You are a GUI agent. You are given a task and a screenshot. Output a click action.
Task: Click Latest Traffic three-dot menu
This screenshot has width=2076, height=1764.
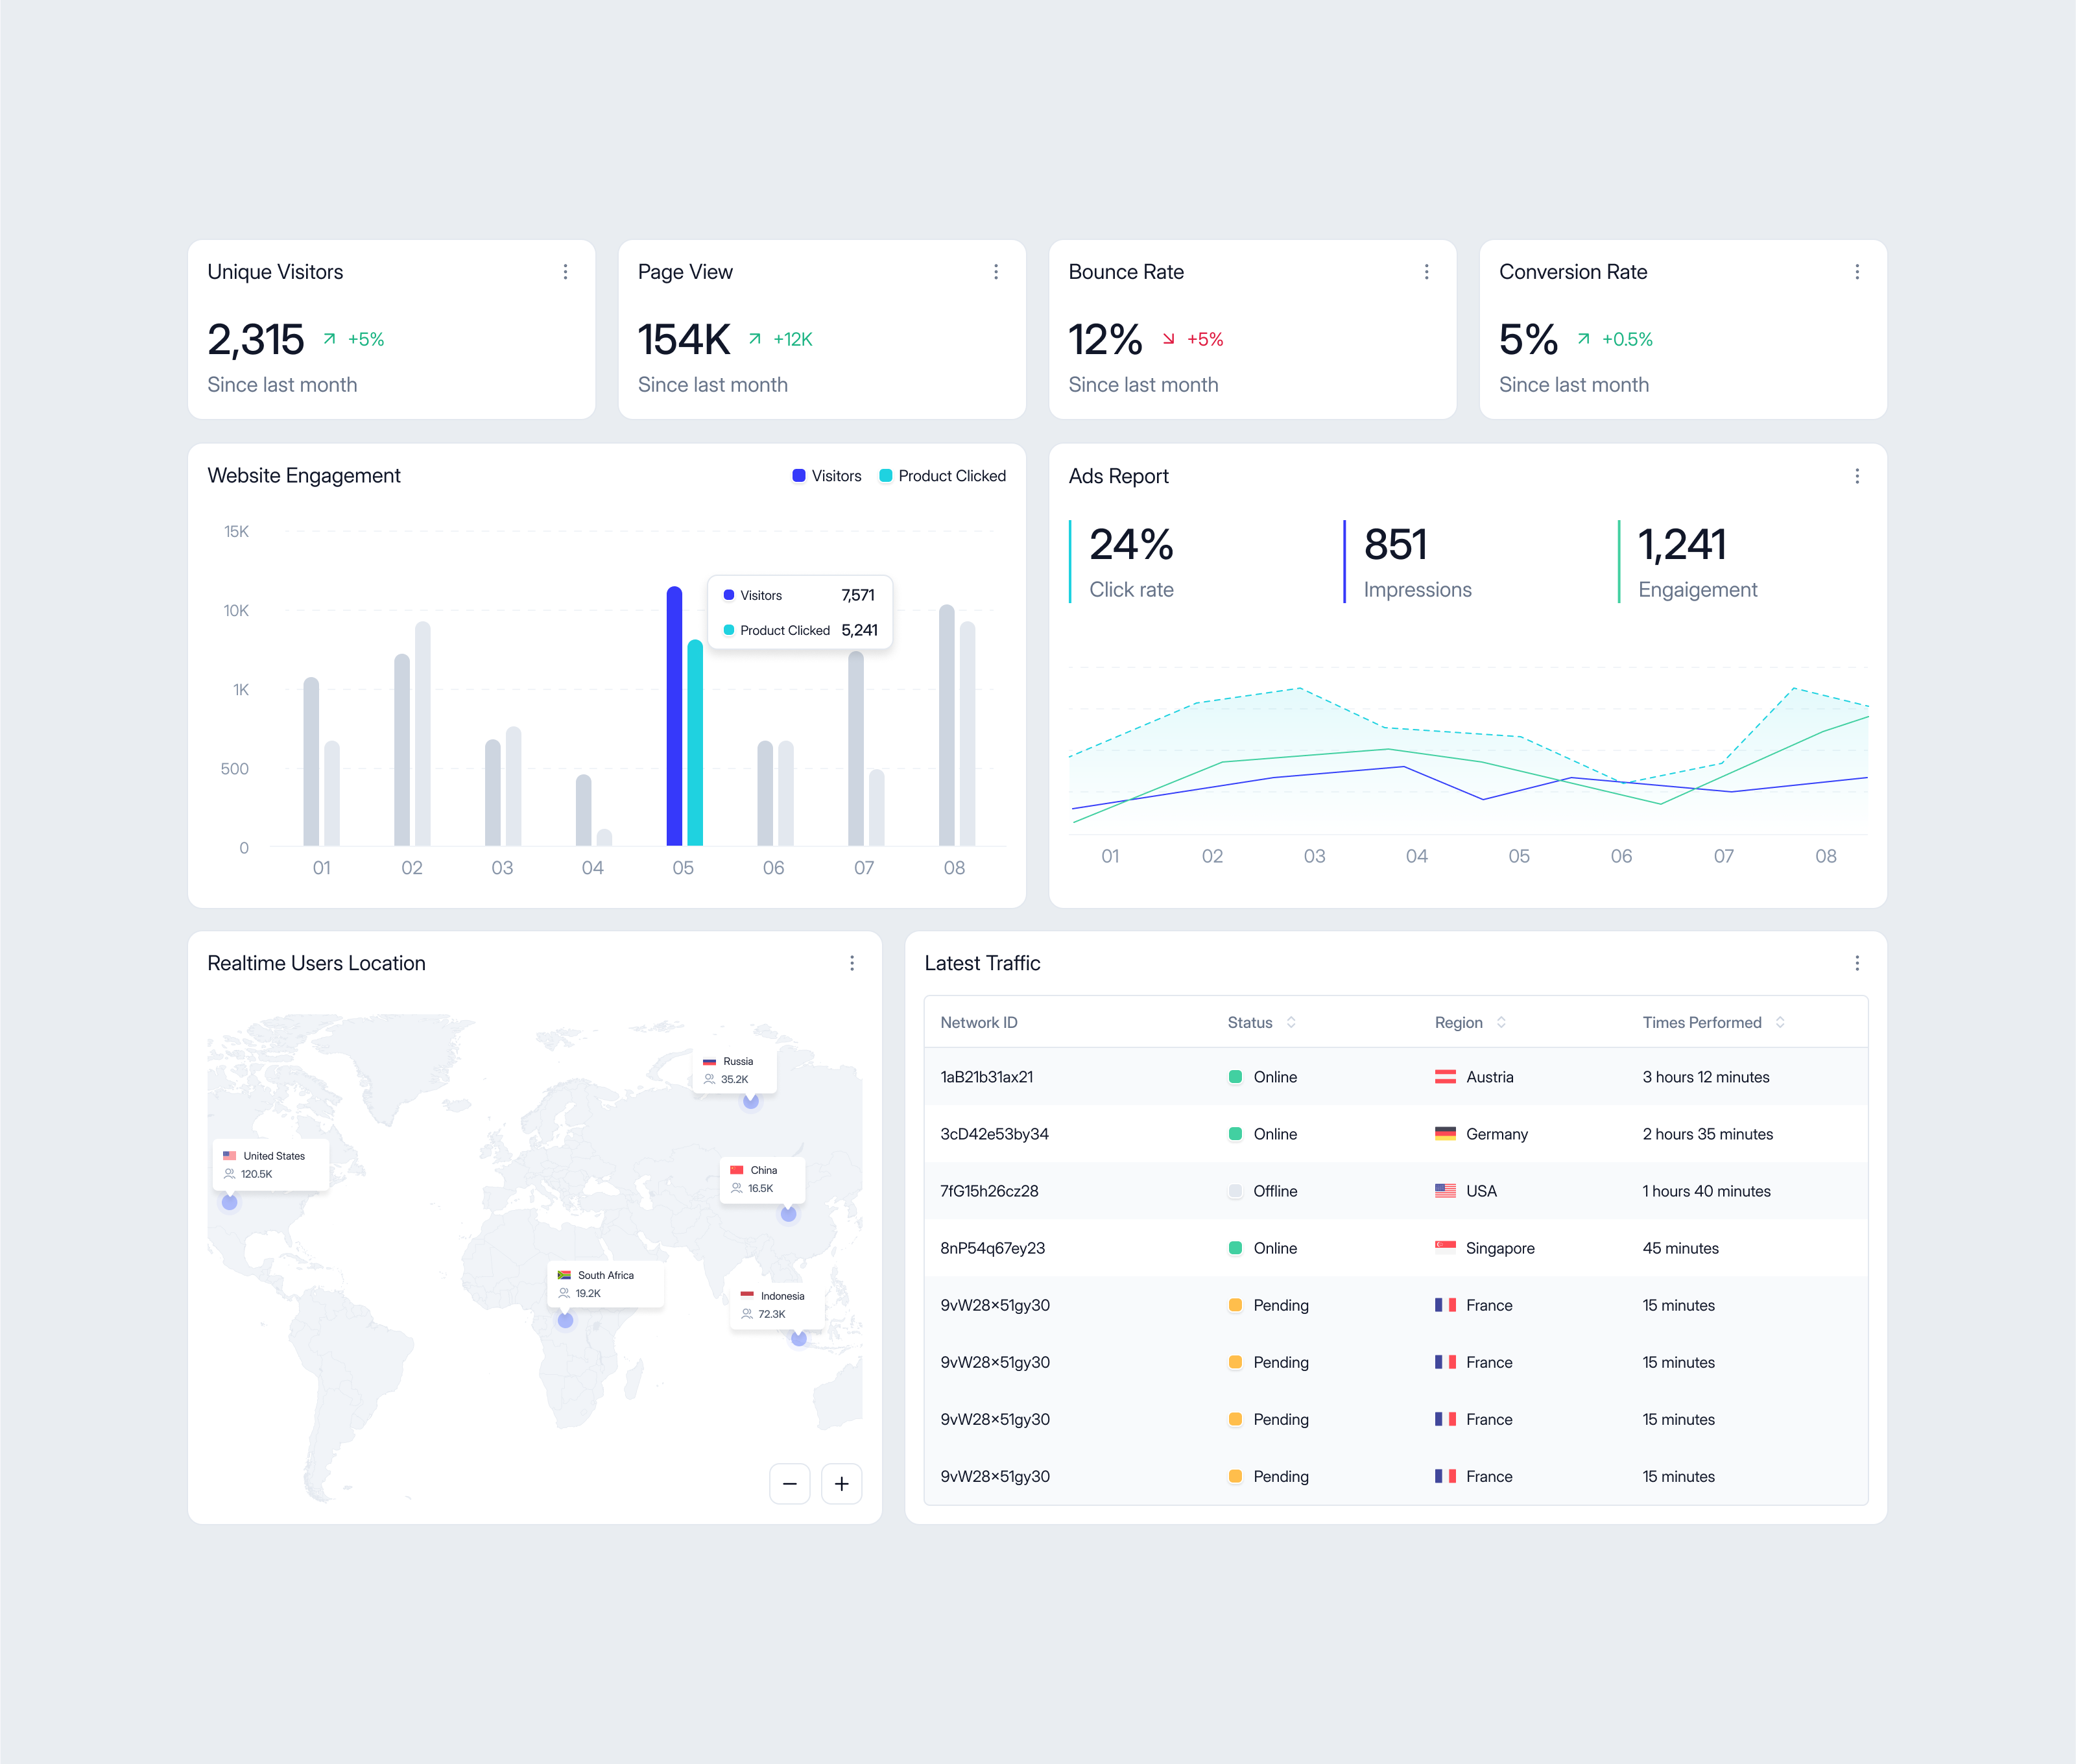click(x=1857, y=963)
